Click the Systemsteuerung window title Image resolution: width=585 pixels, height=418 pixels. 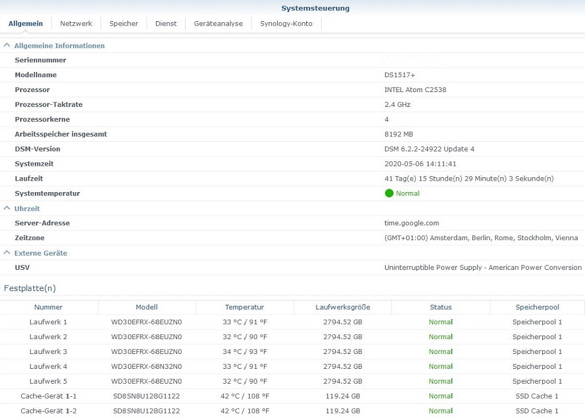point(315,8)
